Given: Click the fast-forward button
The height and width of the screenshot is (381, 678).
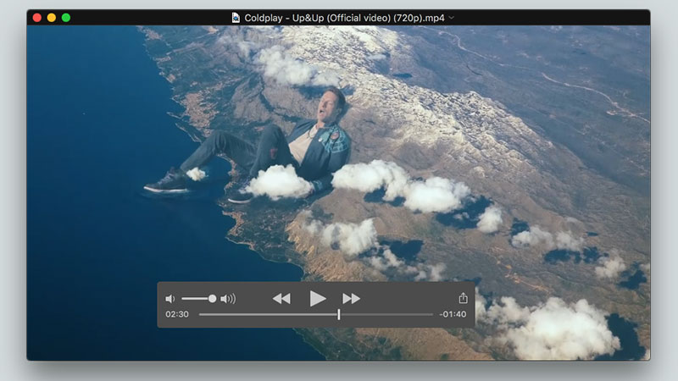Looking at the screenshot, I should pyautogui.click(x=351, y=299).
